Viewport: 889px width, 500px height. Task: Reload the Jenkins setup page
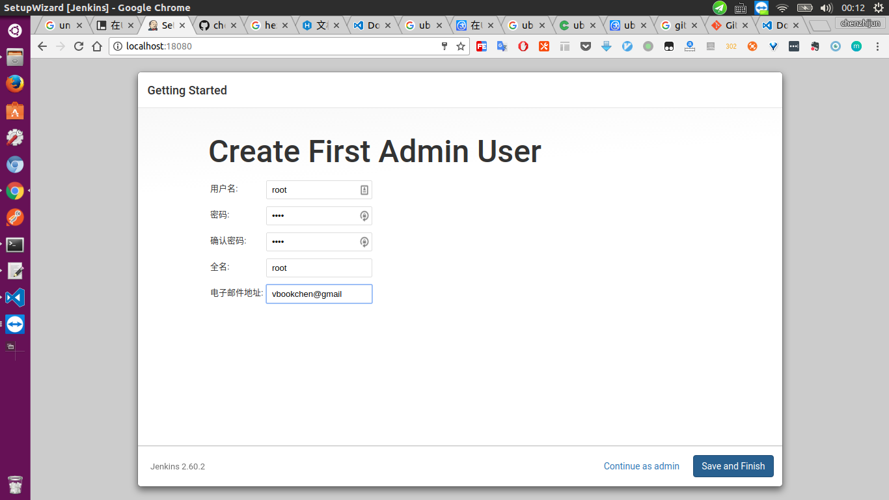coord(79,46)
